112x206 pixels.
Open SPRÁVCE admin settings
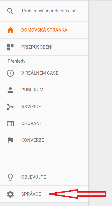(31, 194)
